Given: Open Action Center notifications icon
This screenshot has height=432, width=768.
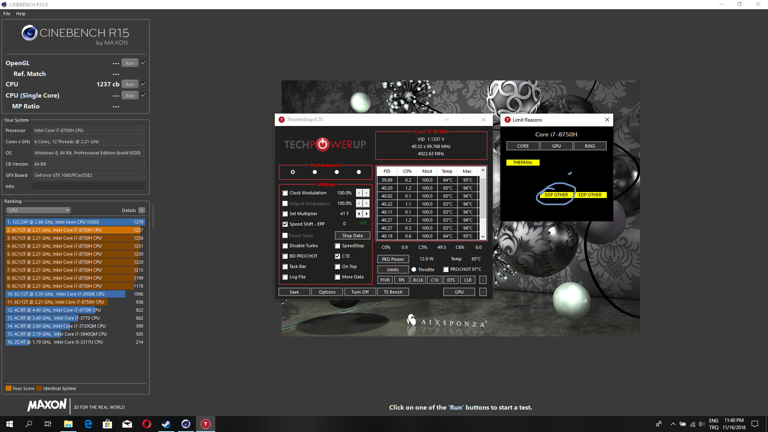Looking at the screenshot, I should tap(755, 424).
